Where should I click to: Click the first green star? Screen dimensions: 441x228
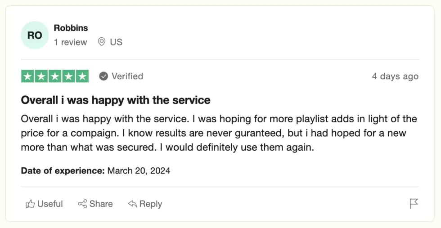point(27,76)
